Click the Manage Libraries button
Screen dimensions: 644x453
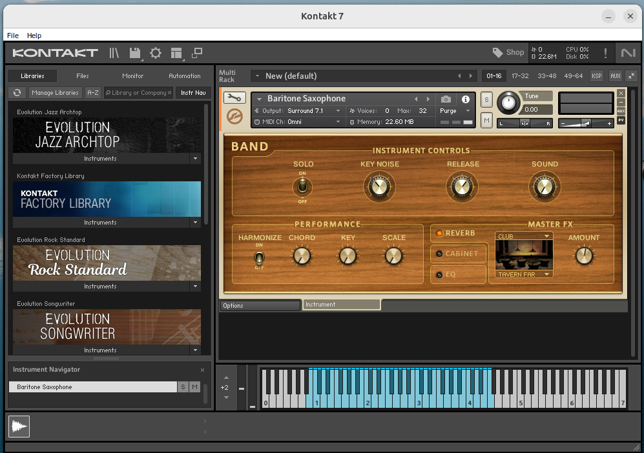[55, 93]
